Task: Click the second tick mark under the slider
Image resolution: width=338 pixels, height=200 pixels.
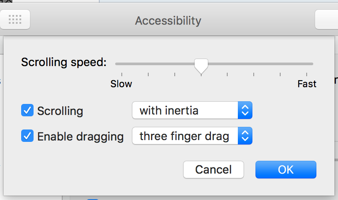Action: (148, 74)
